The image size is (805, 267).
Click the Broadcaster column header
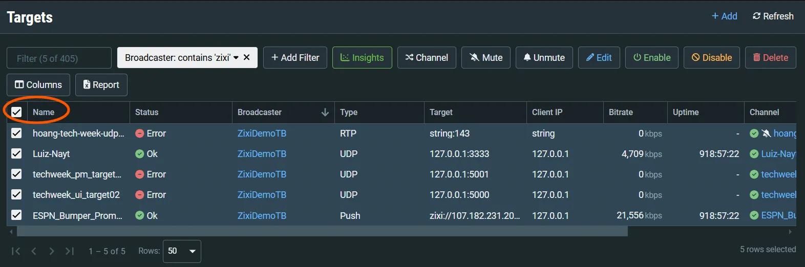point(260,113)
